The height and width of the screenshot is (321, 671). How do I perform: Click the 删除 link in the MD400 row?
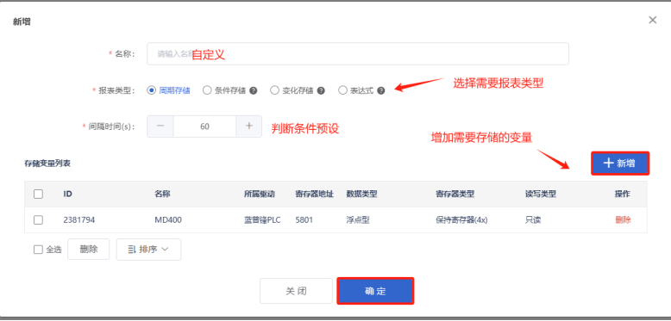[623, 220]
